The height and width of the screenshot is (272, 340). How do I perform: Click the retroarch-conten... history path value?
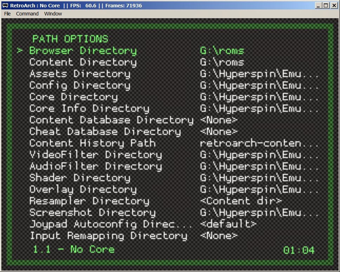[259, 143]
